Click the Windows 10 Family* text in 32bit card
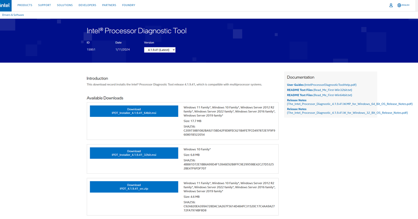 click(x=197, y=149)
